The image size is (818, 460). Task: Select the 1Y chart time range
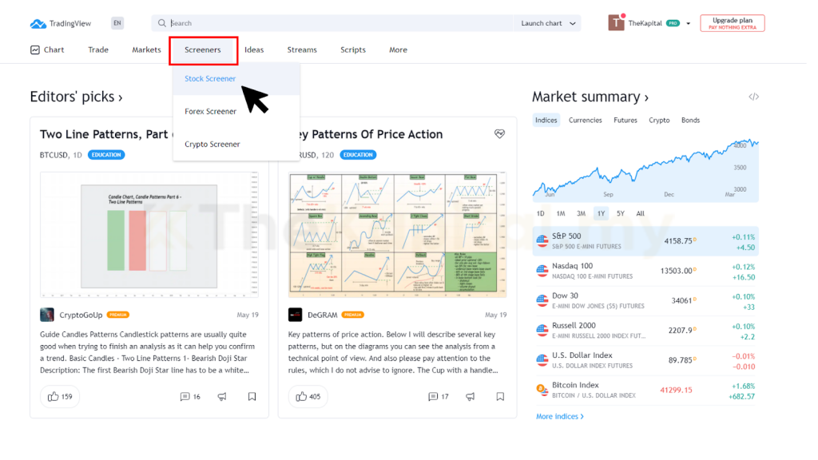600,213
